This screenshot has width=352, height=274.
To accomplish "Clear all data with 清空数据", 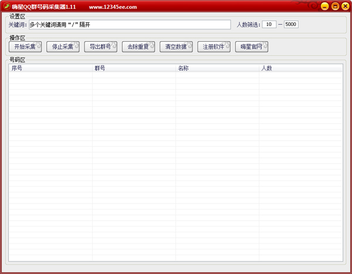I will (x=176, y=47).
